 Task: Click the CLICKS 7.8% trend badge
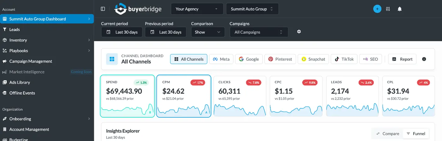(253, 83)
